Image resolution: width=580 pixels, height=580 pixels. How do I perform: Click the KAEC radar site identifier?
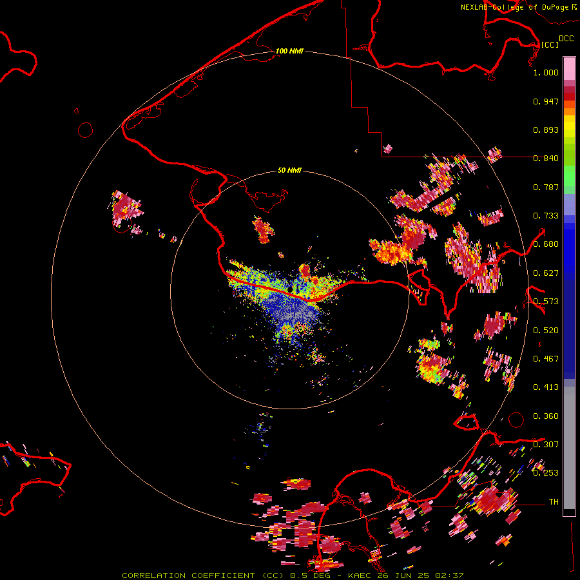(360, 575)
